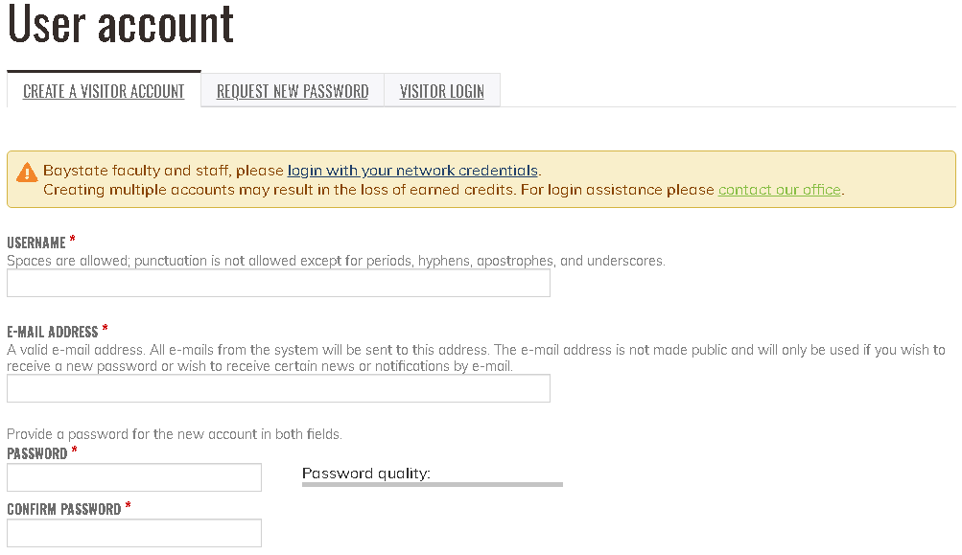Open the Create a Visitor Account tab
Screen dimensions: 962x555
[104, 91]
